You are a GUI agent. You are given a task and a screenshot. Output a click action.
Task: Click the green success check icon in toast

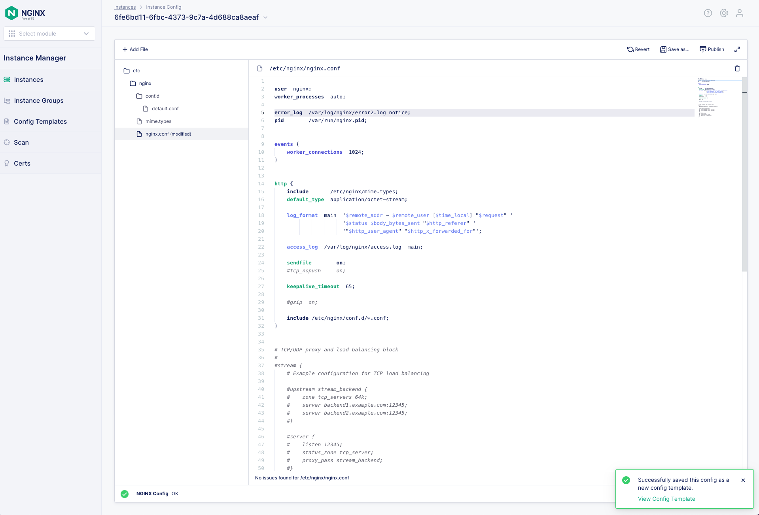click(x=626, y=480)
